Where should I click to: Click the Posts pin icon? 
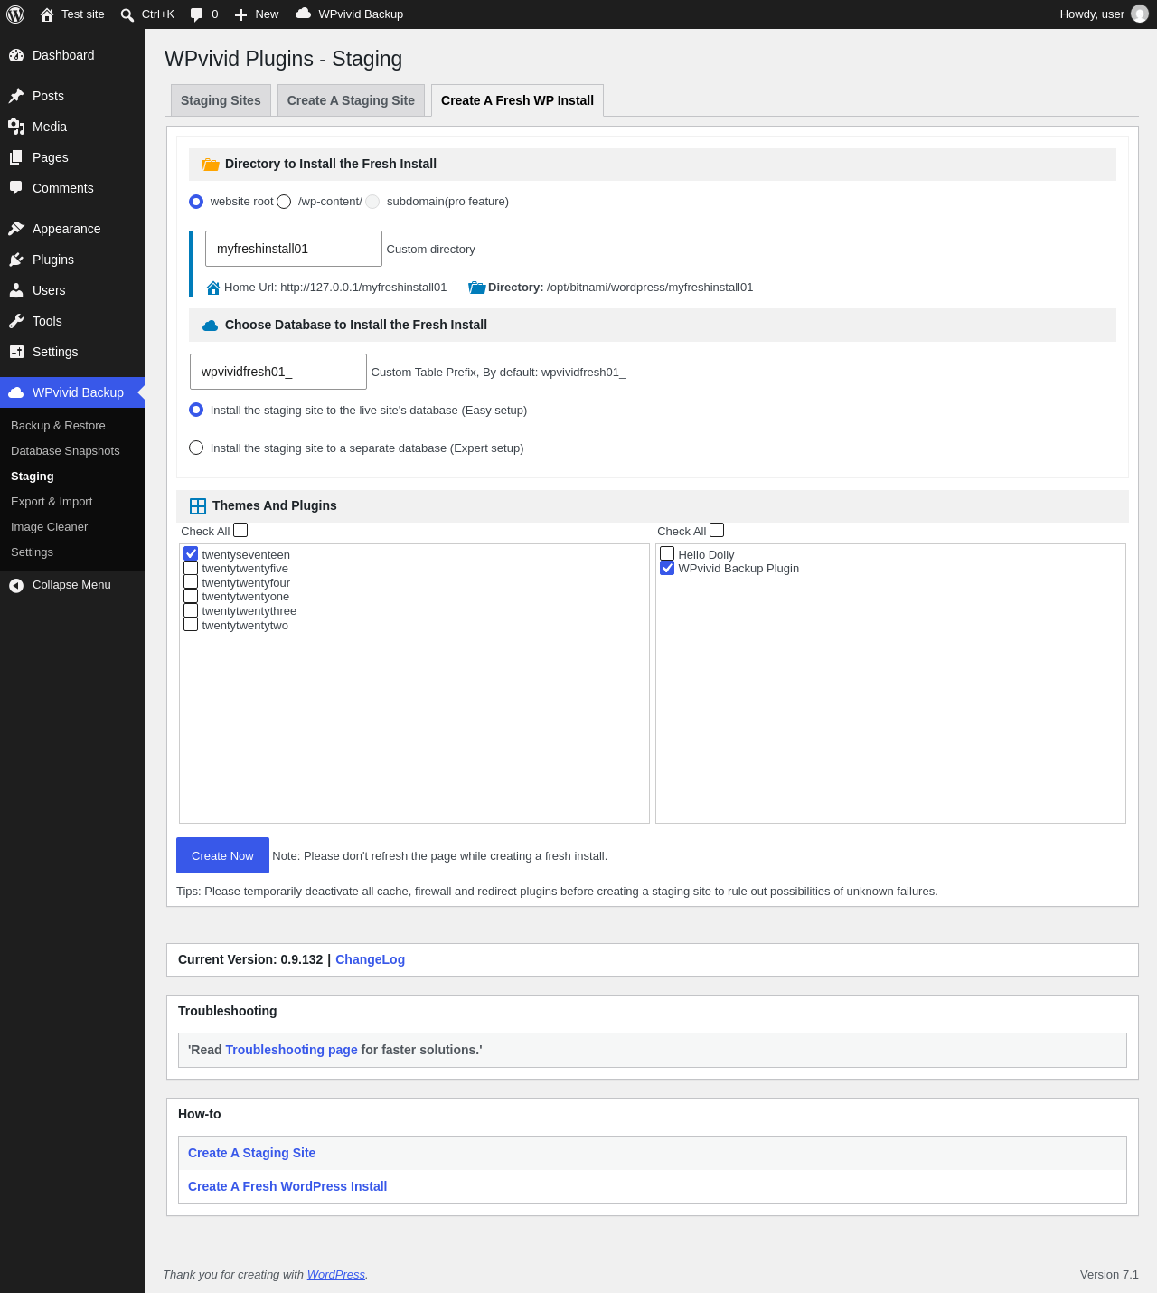pos(16,96)
